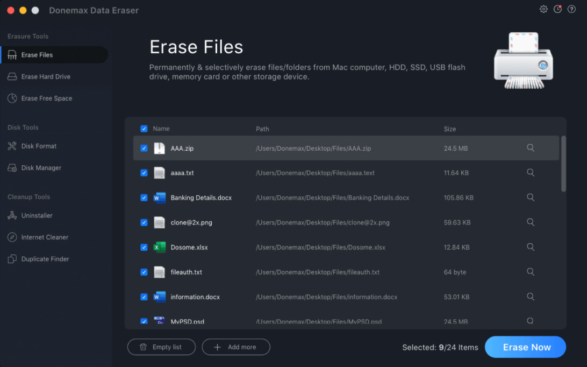
Task: Click the Word icon of Banking Details.docx
Action: pos(160,197)
